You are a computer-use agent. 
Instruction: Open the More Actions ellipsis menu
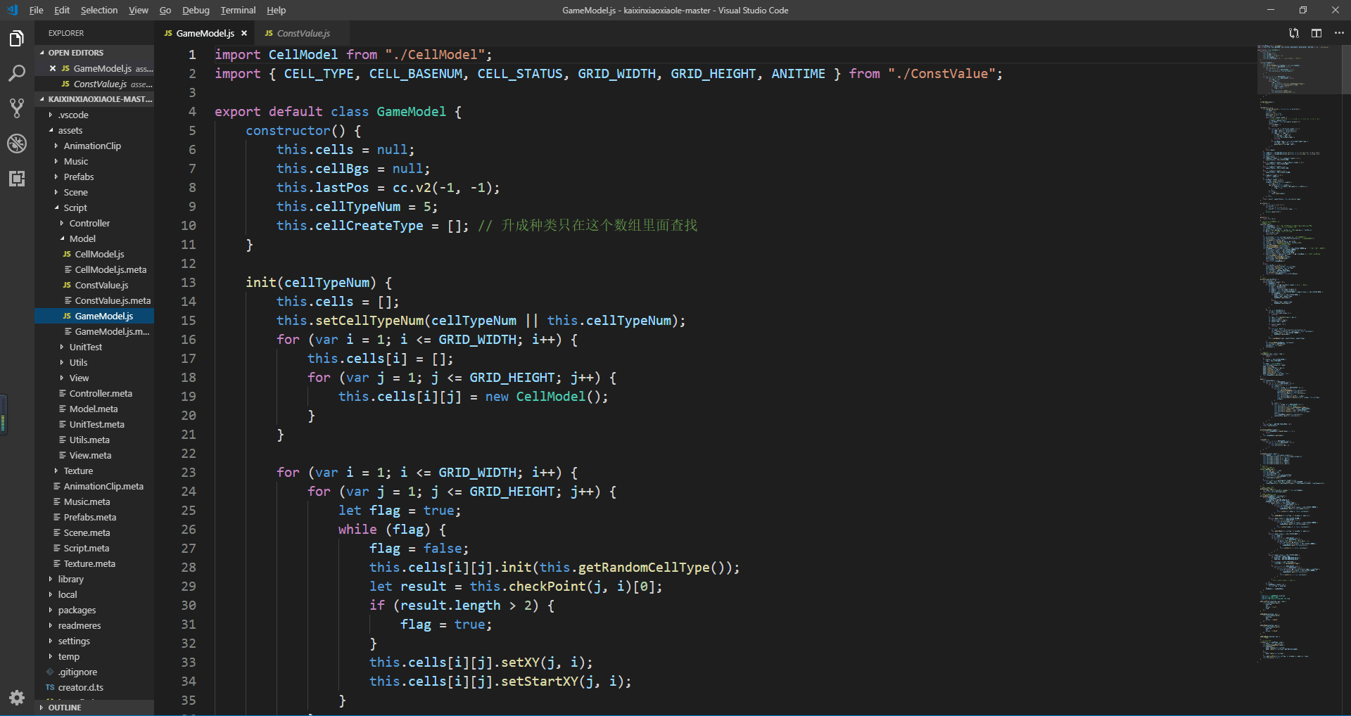pyautogui.click(x=1339, y=33)
